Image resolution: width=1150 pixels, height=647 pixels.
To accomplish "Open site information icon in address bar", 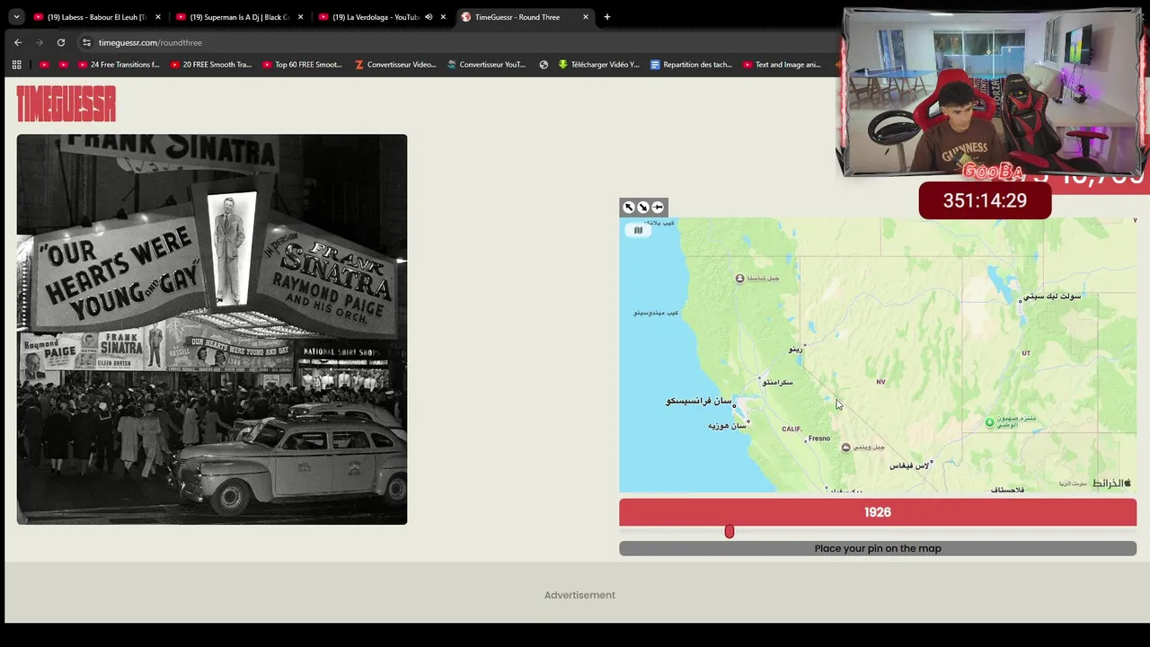I will (86, 42).
